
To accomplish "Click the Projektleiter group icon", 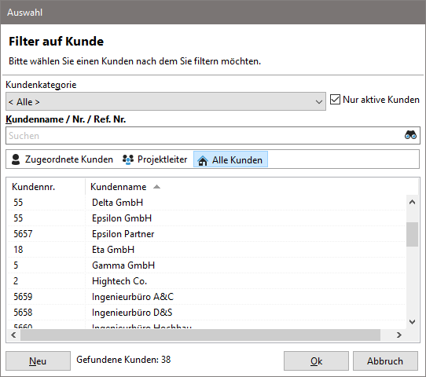I will [x=127, y=159].
